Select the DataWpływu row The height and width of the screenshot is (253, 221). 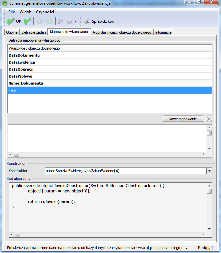110,76
